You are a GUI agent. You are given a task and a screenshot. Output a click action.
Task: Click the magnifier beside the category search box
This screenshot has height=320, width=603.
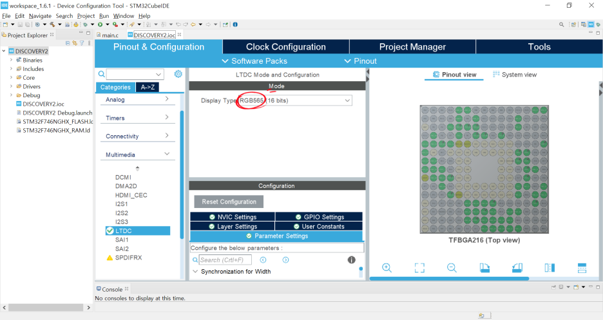click(102, 74)
